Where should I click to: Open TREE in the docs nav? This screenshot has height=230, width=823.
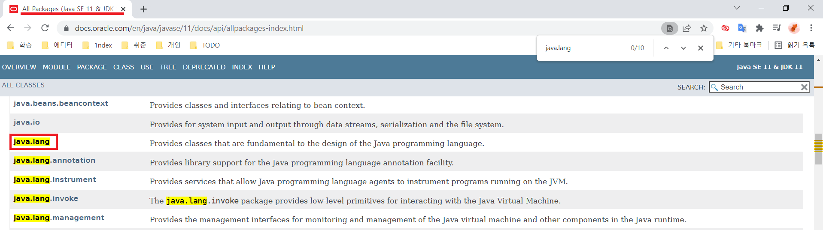[x=168, y=67]
